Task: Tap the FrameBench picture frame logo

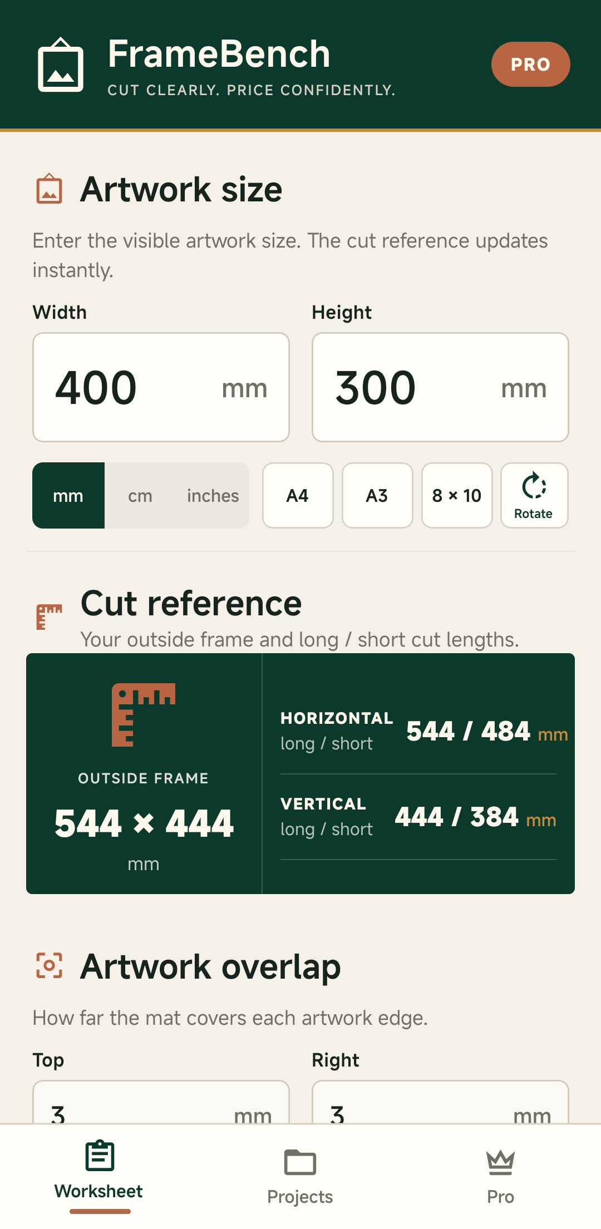Action: (61, 65)
